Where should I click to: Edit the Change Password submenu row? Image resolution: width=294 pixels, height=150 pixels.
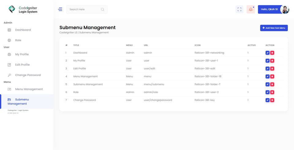268,100
